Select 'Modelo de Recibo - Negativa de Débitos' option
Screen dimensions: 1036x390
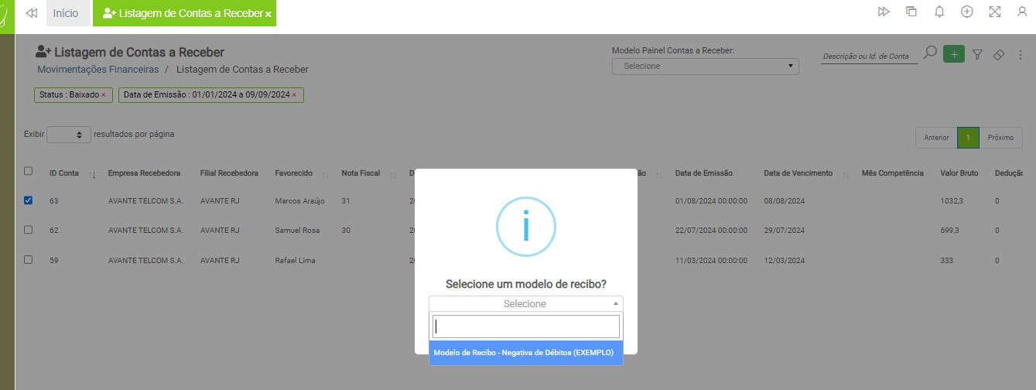(x=525, y=352)
